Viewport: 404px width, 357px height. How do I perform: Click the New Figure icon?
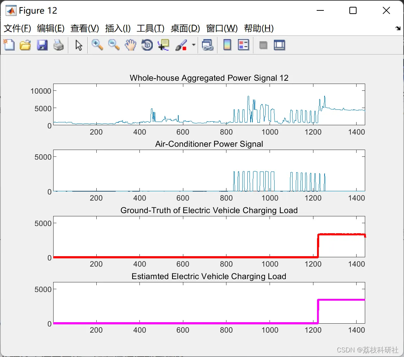9,45
